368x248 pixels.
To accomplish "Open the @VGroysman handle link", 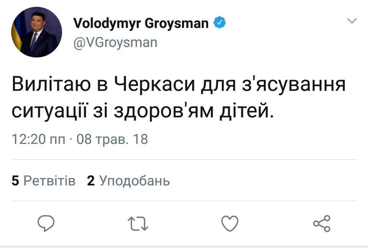I will click(115, 41).
